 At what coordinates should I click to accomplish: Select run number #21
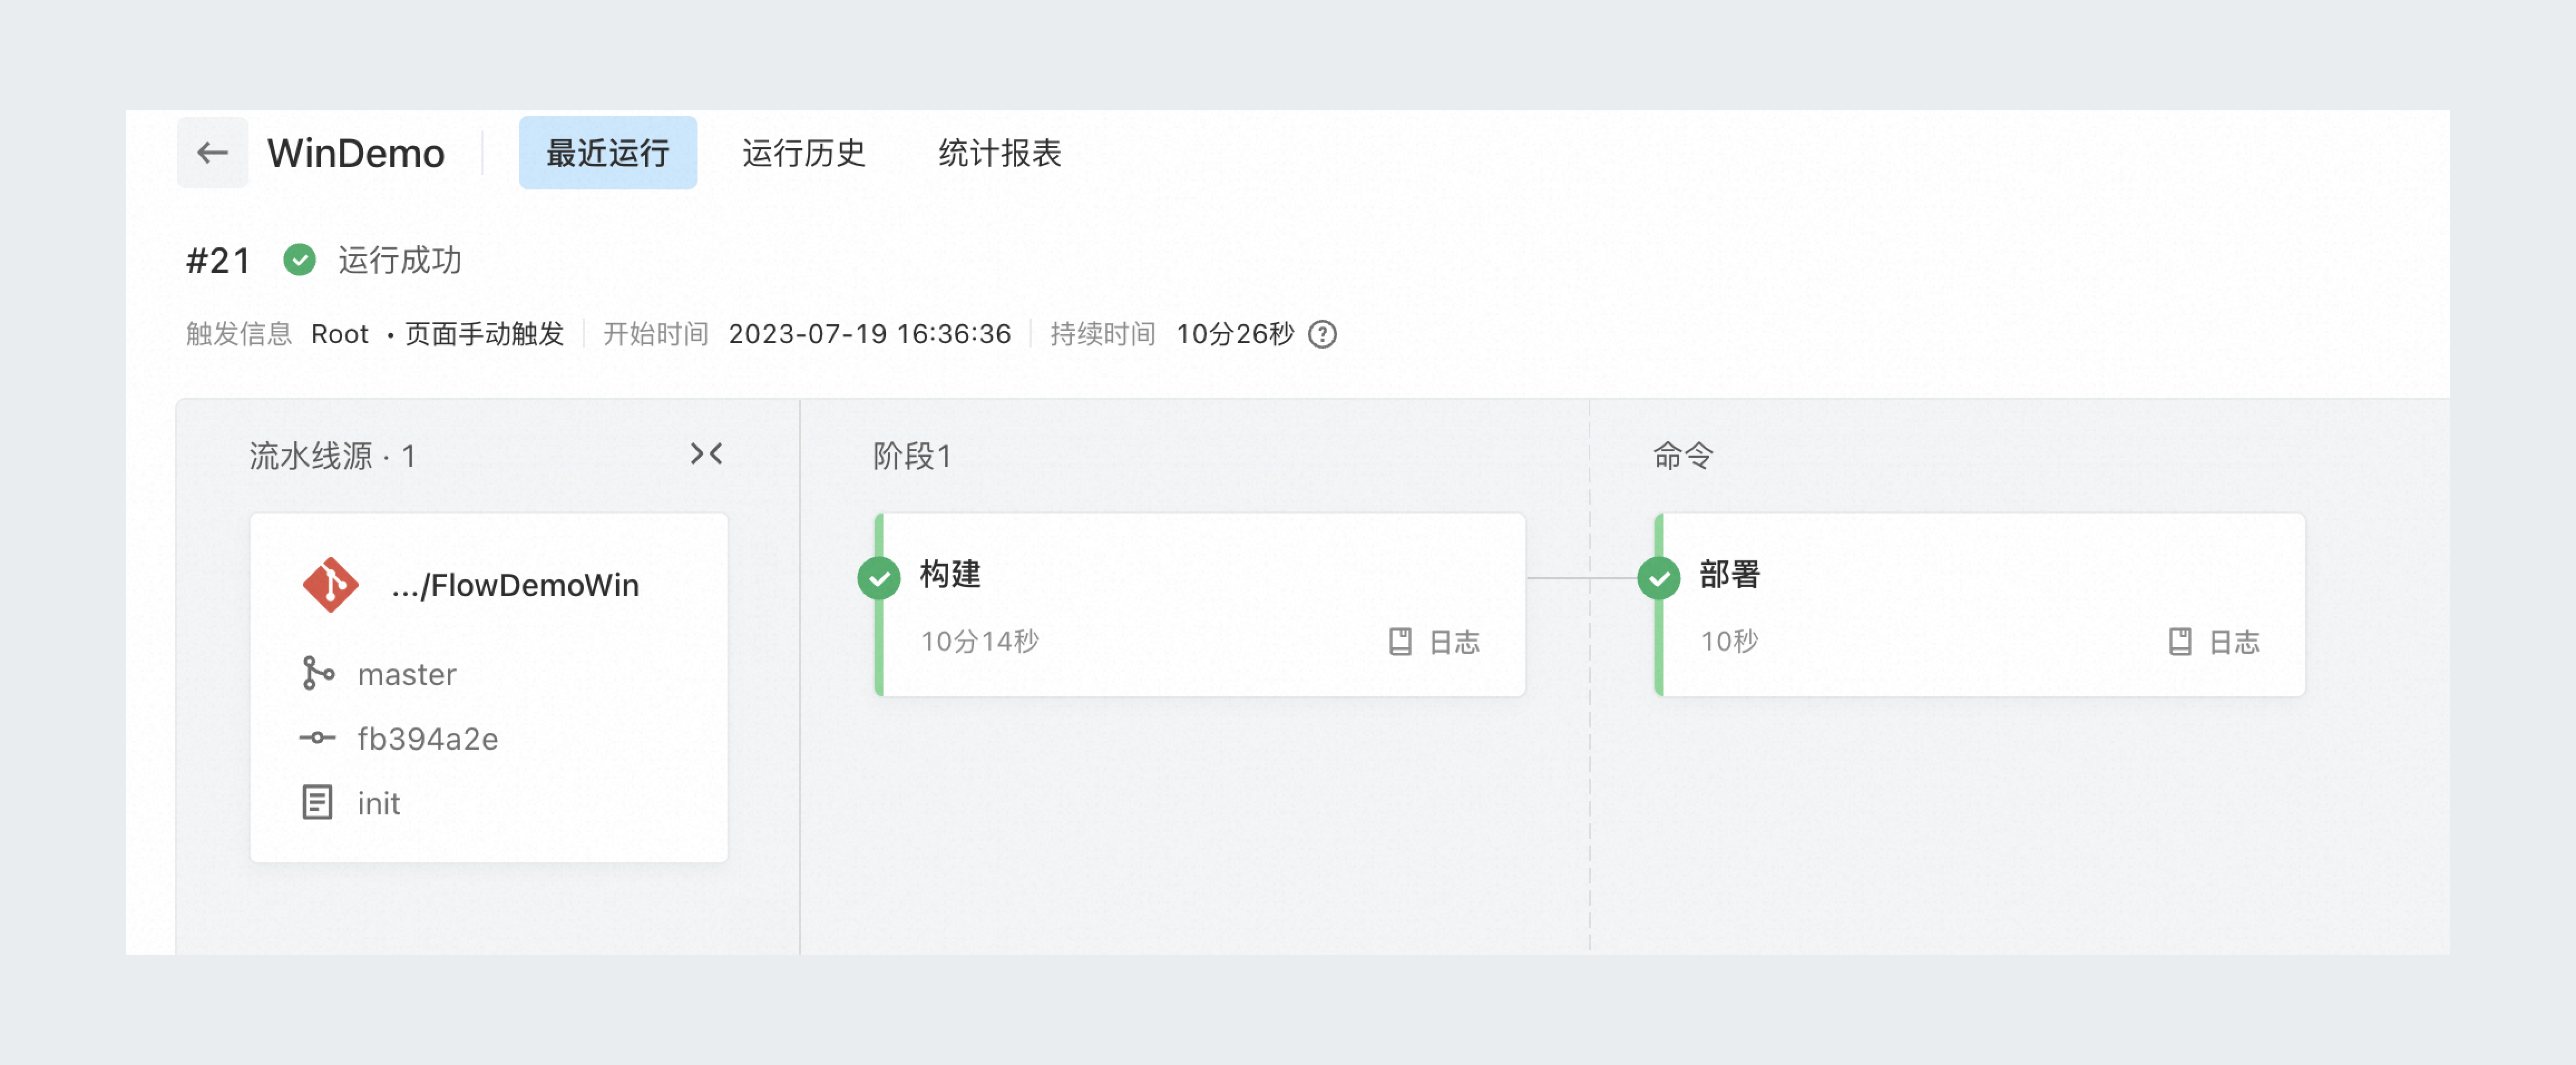coord(218,260)
